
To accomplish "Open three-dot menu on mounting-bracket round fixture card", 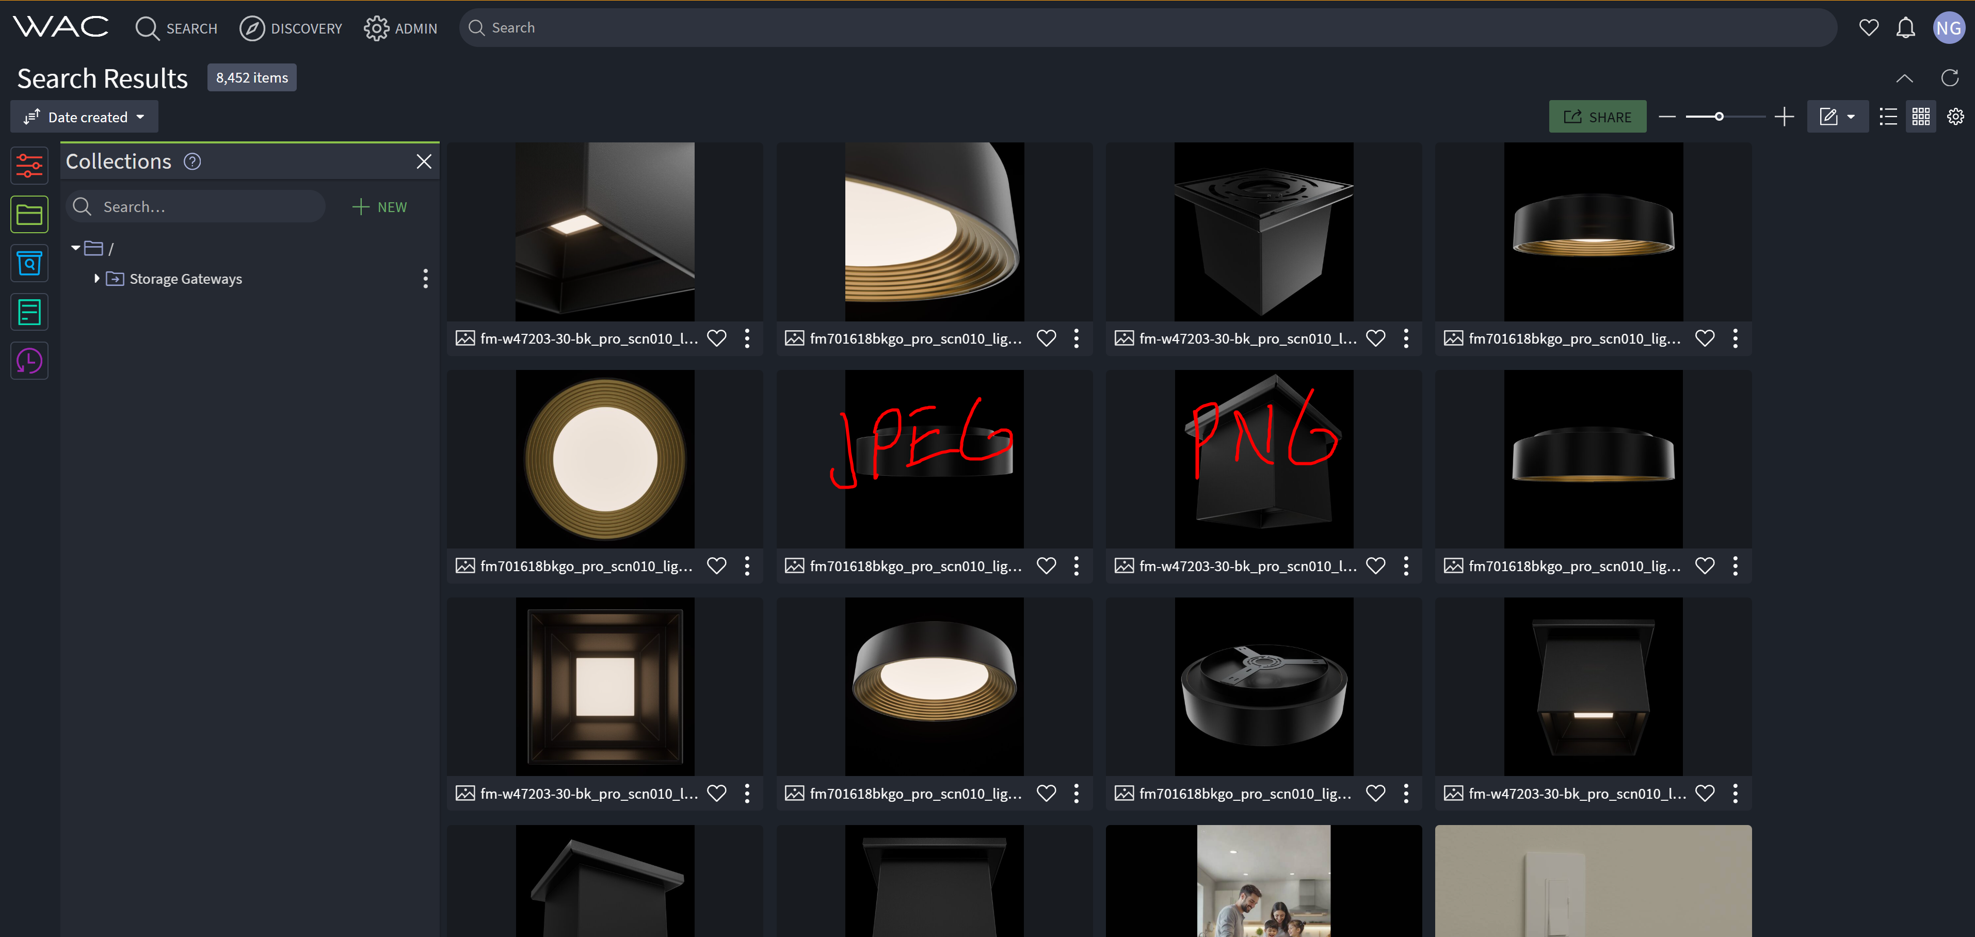I will click(1406, 794).
